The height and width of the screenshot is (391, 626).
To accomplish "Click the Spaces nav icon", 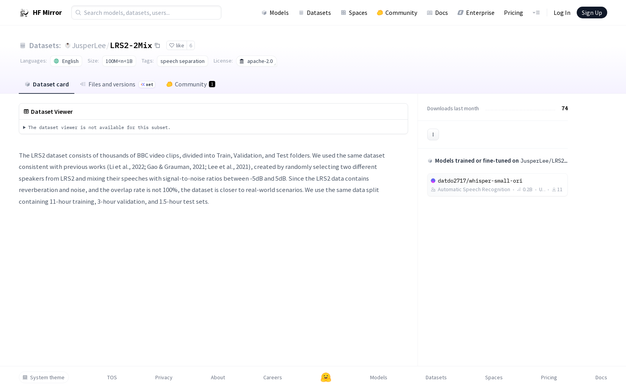I will tap(344, 13).
